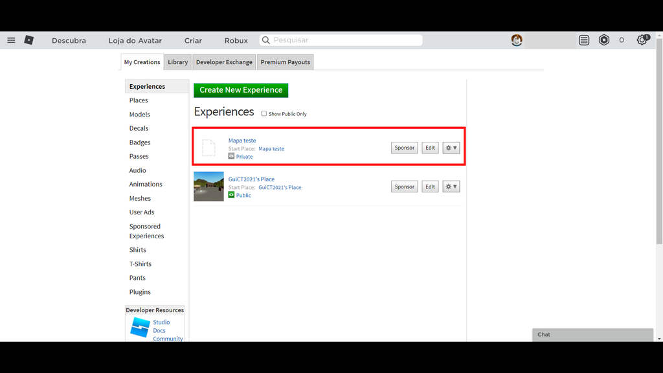Image resolution: width=663 pixels, height=373 pixels.
Task: Select Shirts in sidebar
Action: tap(137, 250)
